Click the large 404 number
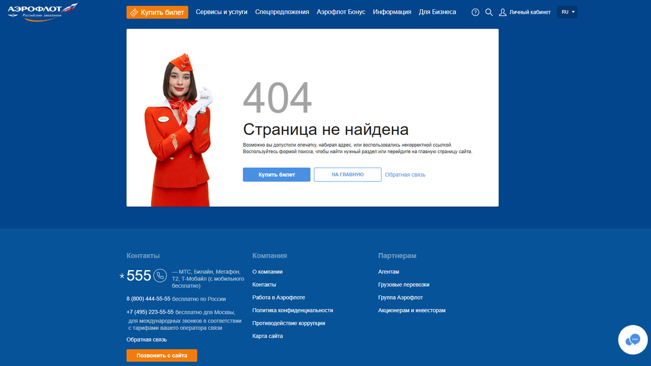651x366 pixels. (277, 98)
